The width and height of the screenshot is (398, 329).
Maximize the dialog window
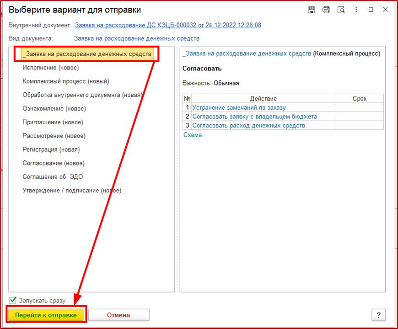click(371, 10)
